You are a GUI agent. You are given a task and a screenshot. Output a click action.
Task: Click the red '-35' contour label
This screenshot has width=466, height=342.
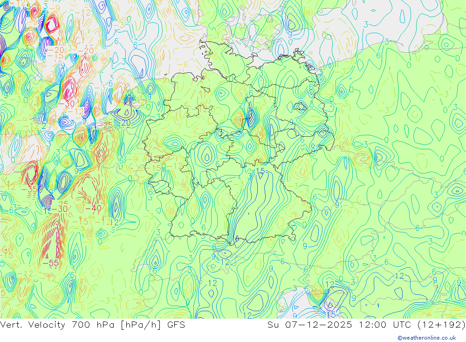tap(30, 189)
